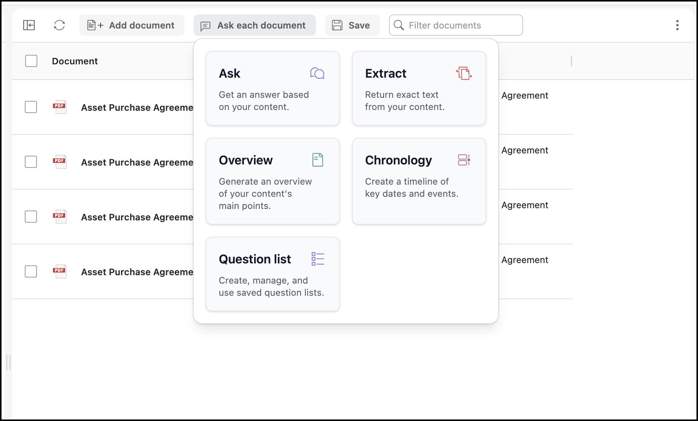The height and width of the screenshot is (421, 698).
Task: Click the left panel drag handle
Action: pos(8,362)
